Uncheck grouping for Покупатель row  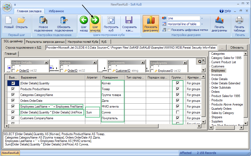[x=177, y=118]
